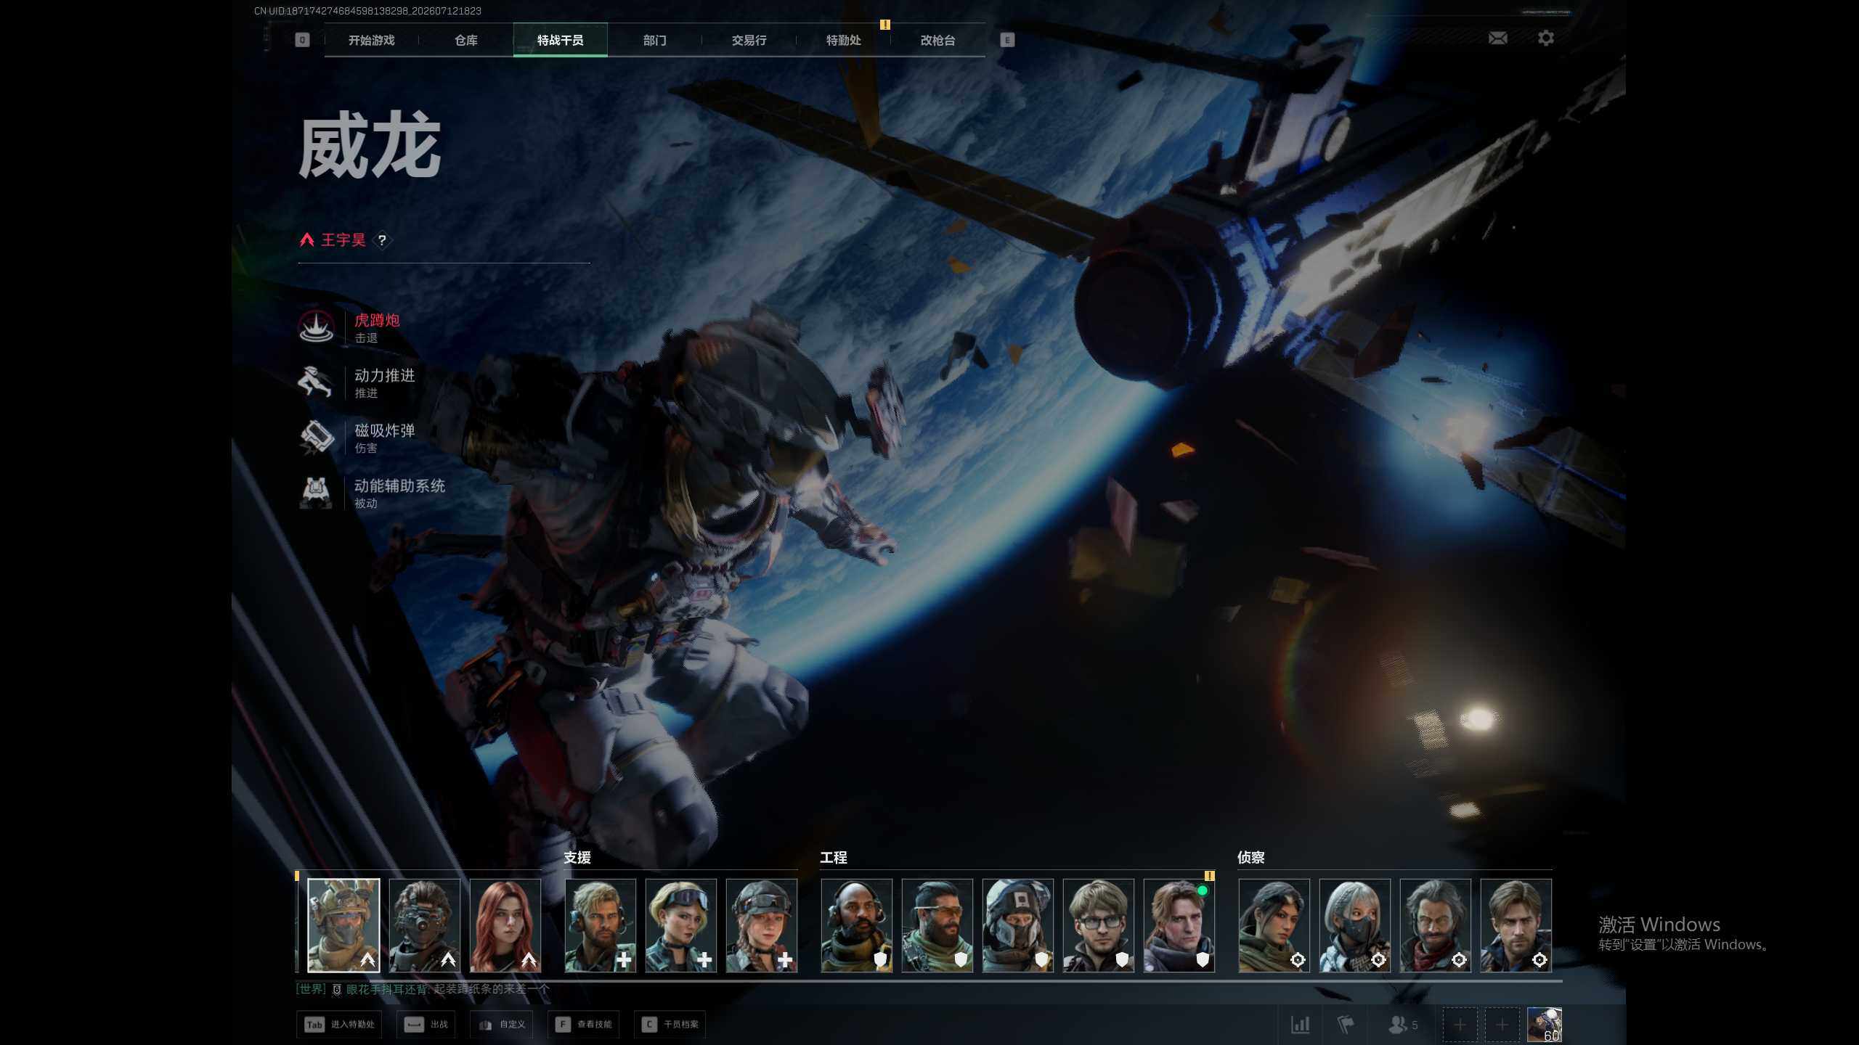The width and height of the screenshot is (1859, 1045).
Task: Select the 磁吸炸弹 skill icon
Action: [x=316, y=438]
